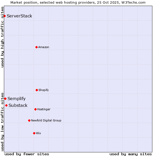This screenshot has width=156, height=156.
Task: Click the Hostinger label text
Action: click(x=44, y=109)
